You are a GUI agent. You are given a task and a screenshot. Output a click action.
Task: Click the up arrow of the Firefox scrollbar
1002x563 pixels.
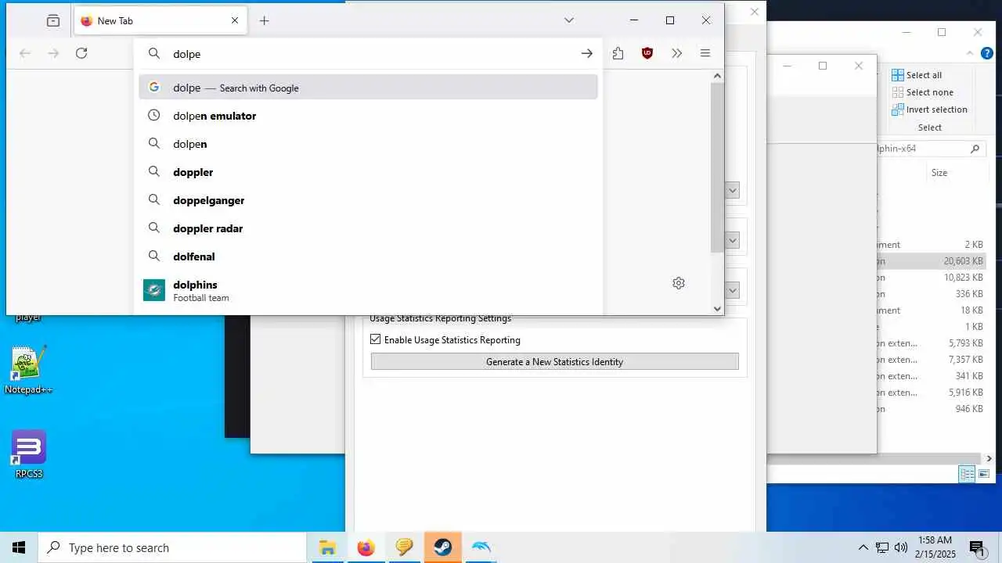tap(718, 76)
